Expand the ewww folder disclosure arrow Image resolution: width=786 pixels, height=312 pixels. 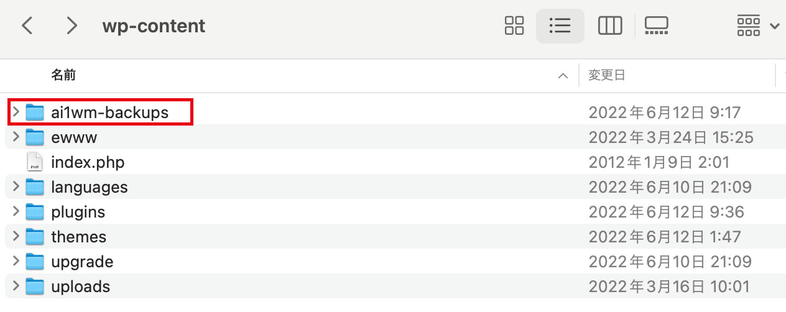click(16, 137)
